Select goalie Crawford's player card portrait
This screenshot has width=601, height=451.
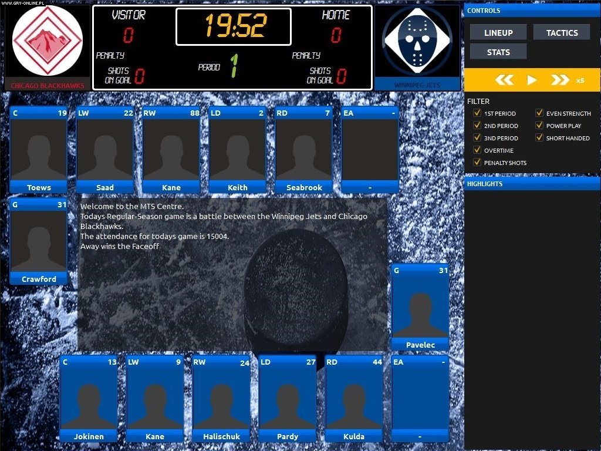(38, 242)
